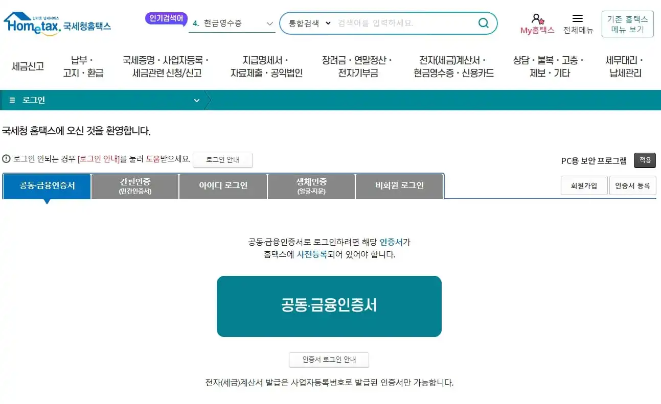Click the large 공동·금융인증서 login button
The width and height of the screenshot is (661, 404).
click(329, 306)
